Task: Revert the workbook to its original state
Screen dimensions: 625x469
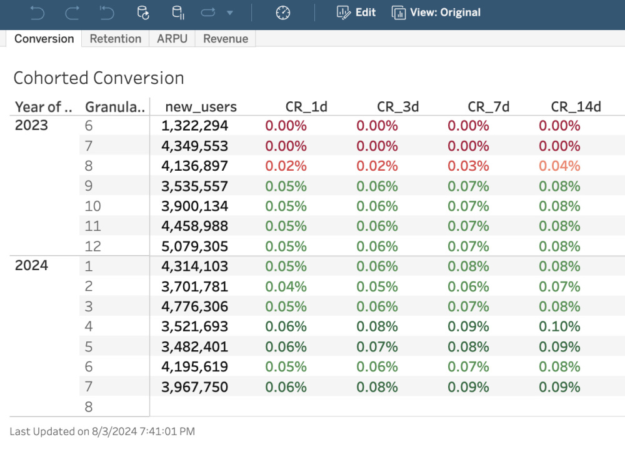Action: (x=105, y=12)
